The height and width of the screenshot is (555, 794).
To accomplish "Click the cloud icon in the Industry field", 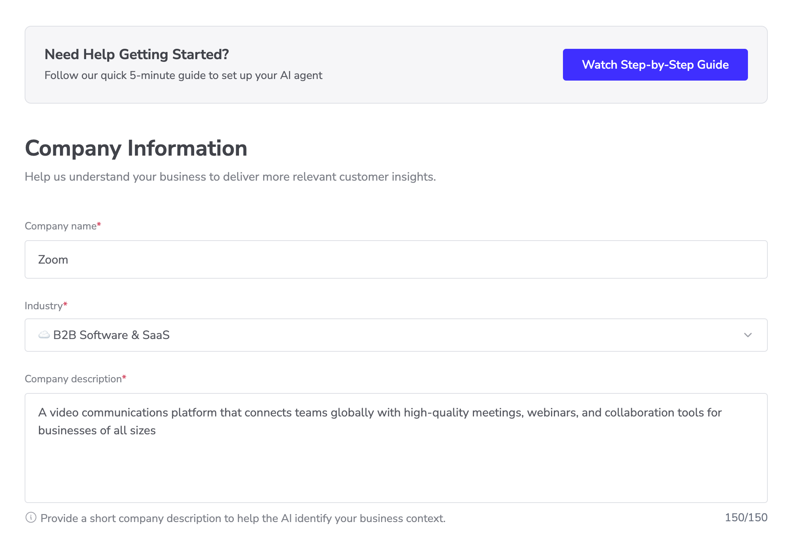I will [44, 335].
